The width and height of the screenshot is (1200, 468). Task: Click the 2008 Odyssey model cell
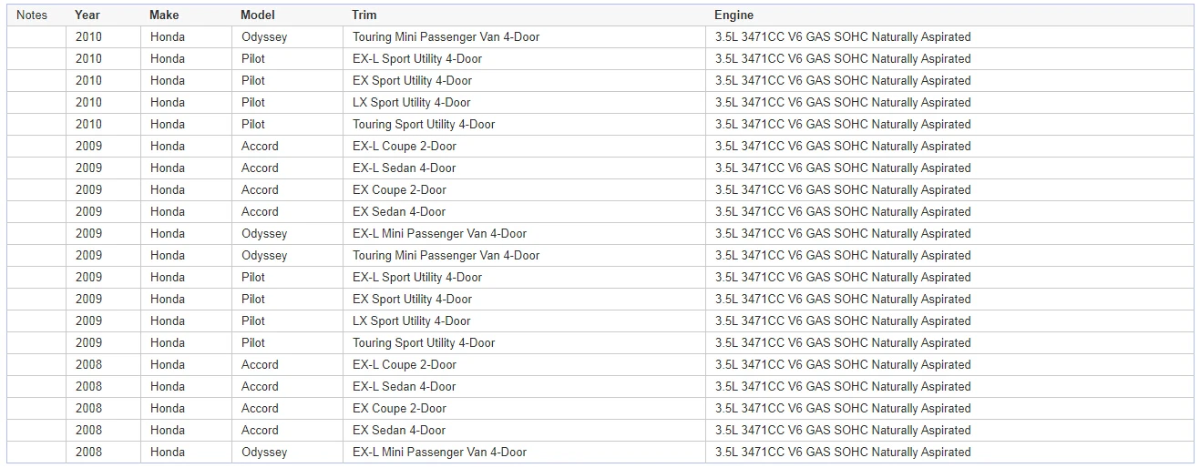pyautogui.click(x=264, y=453)
